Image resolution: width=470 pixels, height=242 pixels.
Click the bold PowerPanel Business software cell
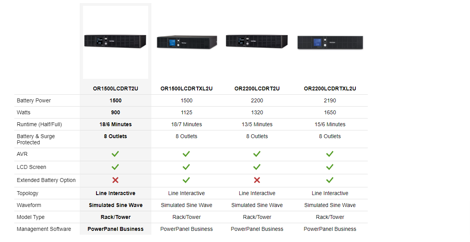tap(115, 229)
